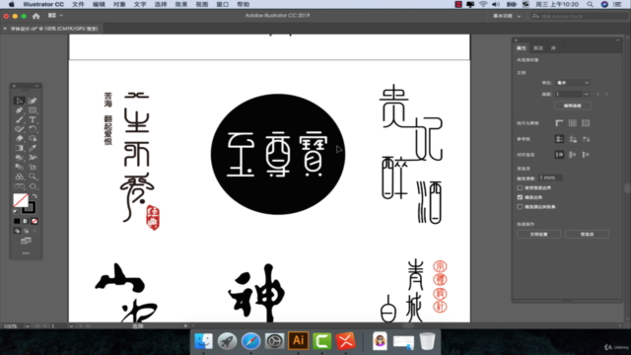Select the Paintbrush tool
Screen dimensions: 631x355
pos(20,119)
